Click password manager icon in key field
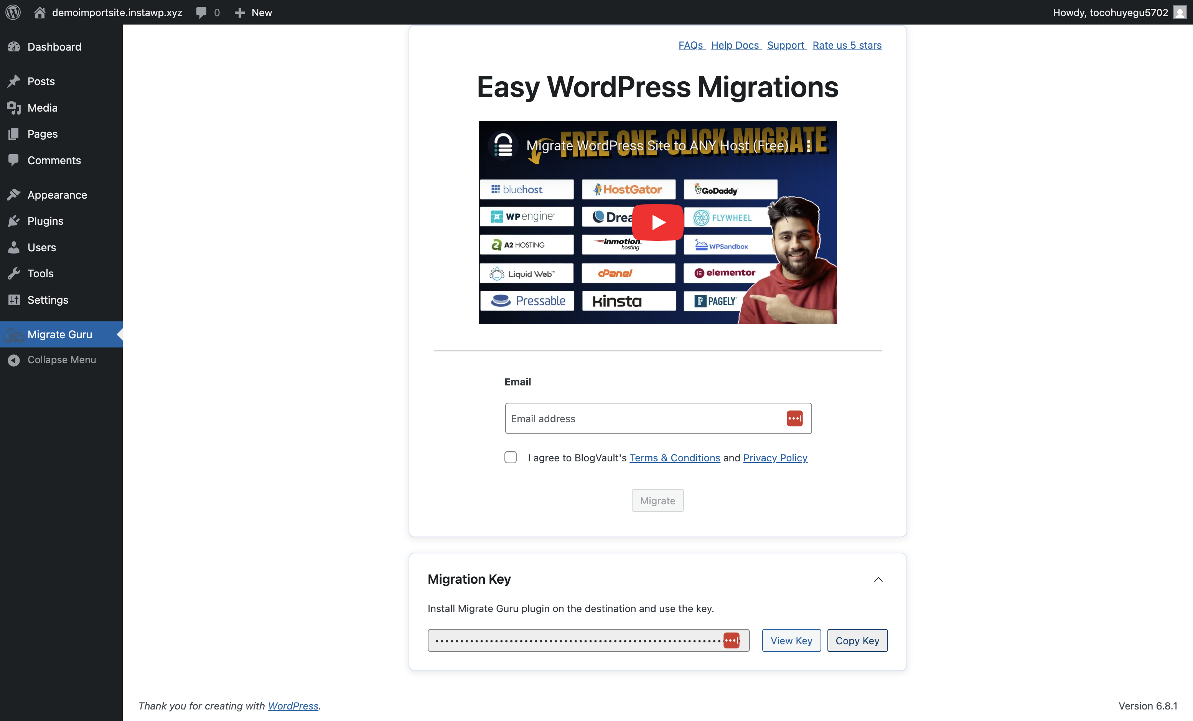This screenshot has height=721, width=1193. (x=732, y=640)
